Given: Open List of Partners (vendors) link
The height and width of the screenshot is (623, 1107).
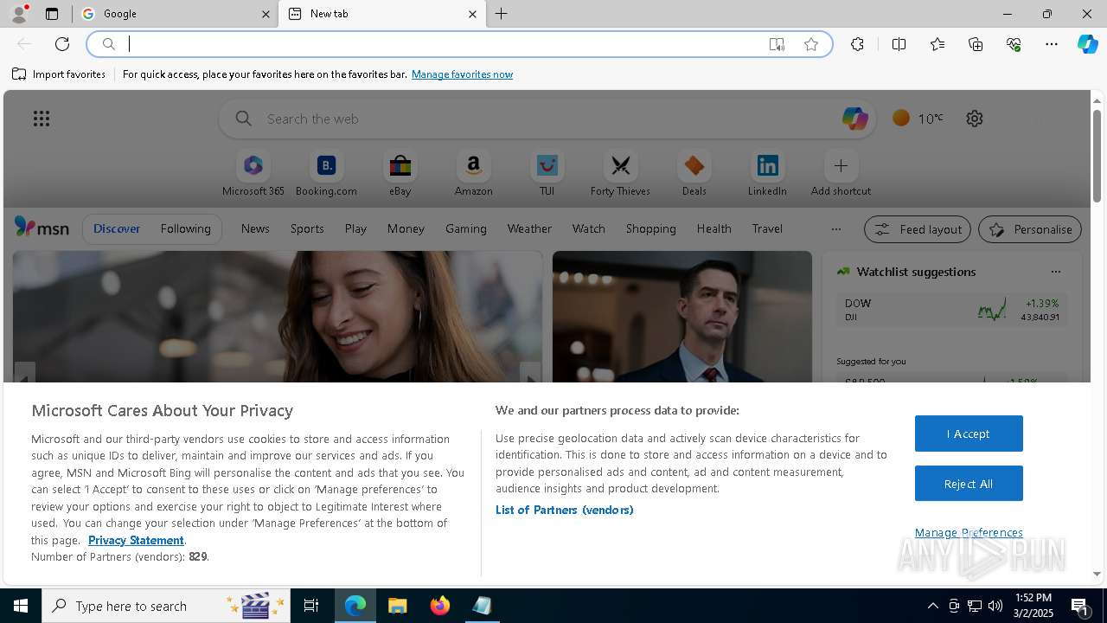Looking at the screenshot, I should click(564, 510).
